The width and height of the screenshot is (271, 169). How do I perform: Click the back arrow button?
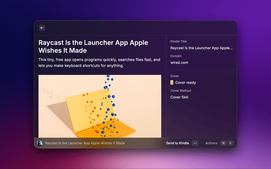tap(42, 28)
